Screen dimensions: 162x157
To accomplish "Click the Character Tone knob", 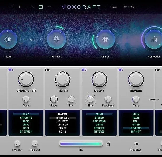I will [26, 99].
